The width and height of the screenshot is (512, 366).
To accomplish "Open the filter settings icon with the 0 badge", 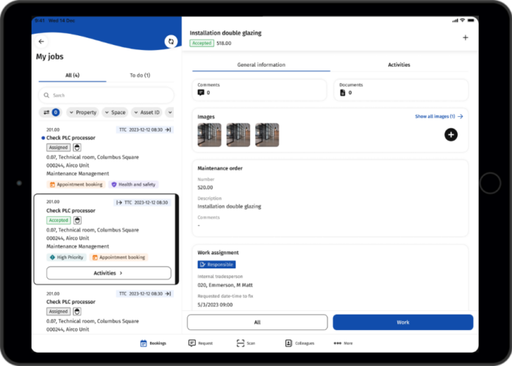I will click(51, 112).
